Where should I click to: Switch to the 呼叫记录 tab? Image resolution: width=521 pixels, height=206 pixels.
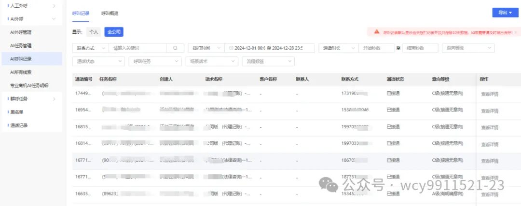point(81,14)
